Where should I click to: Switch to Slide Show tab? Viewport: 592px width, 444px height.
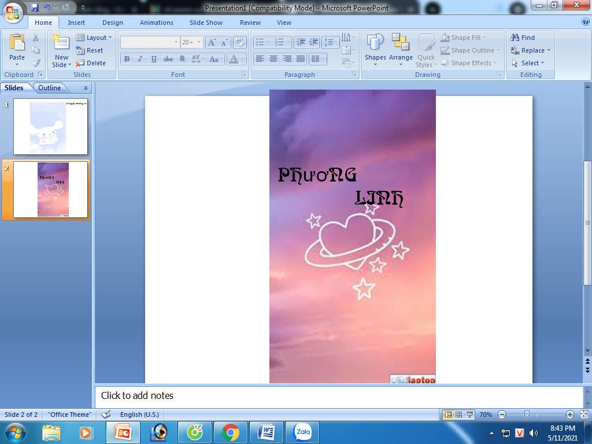pyautogui.click(x=206, y=23)
